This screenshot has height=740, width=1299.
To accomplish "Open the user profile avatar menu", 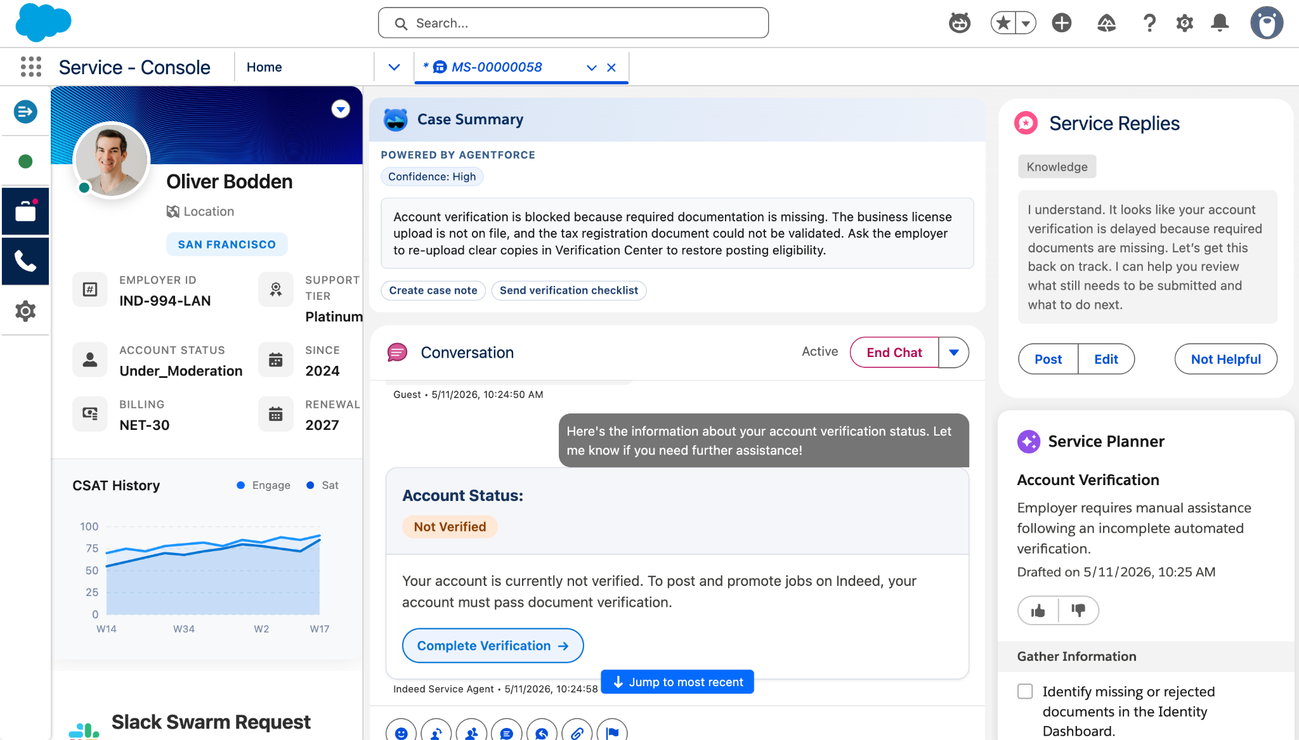I will tap(1267, 23).
